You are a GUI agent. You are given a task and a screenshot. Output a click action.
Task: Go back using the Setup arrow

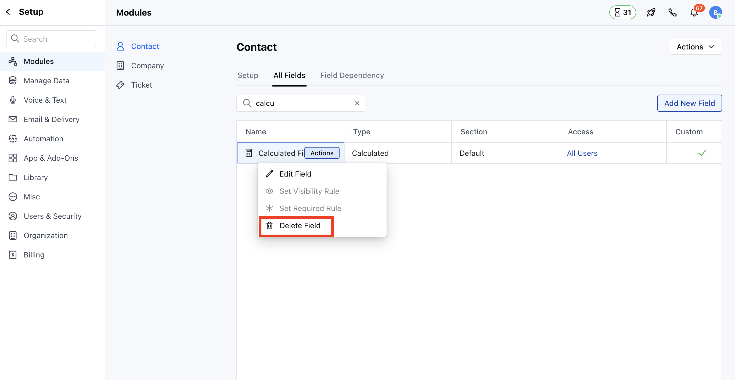coord(8,12)
